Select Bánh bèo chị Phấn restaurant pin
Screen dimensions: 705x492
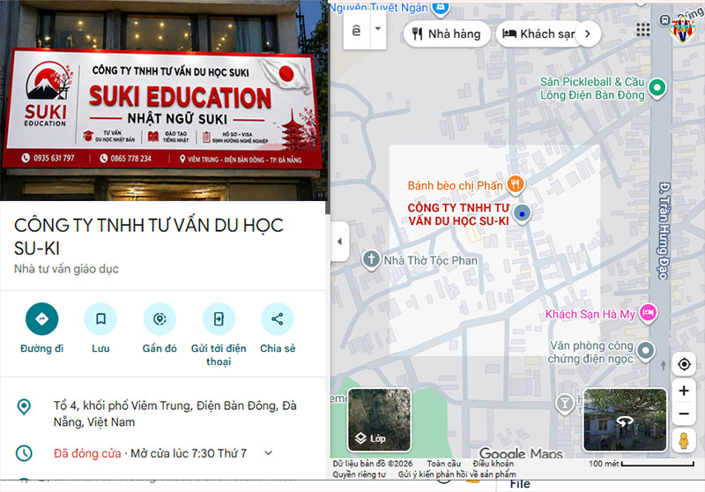pos(516,184)
